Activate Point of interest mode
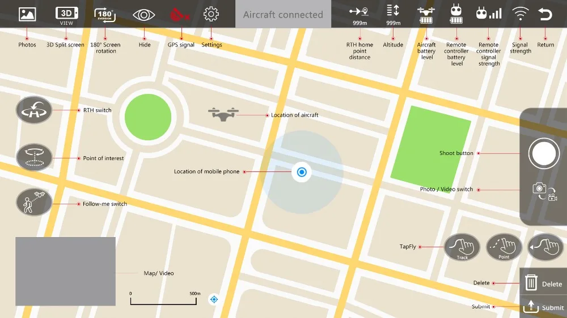The image size is (567, 318). 34,157
